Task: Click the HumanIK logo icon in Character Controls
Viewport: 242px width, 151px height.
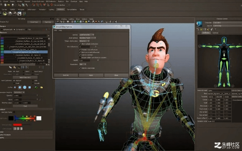Action: (200, 24)
